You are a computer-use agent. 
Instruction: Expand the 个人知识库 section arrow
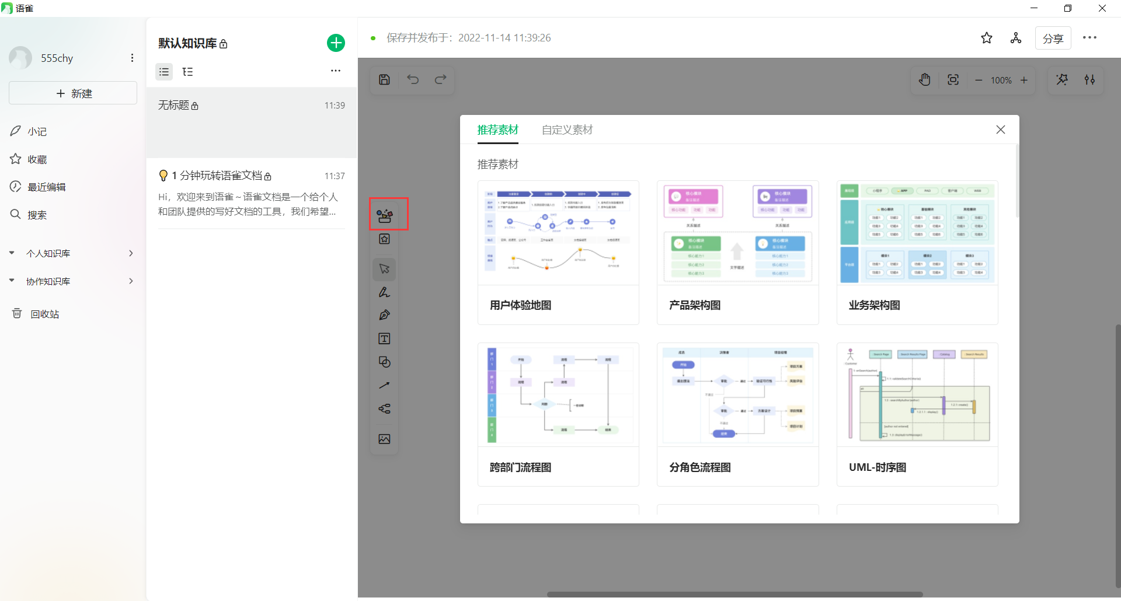(12, 253)
